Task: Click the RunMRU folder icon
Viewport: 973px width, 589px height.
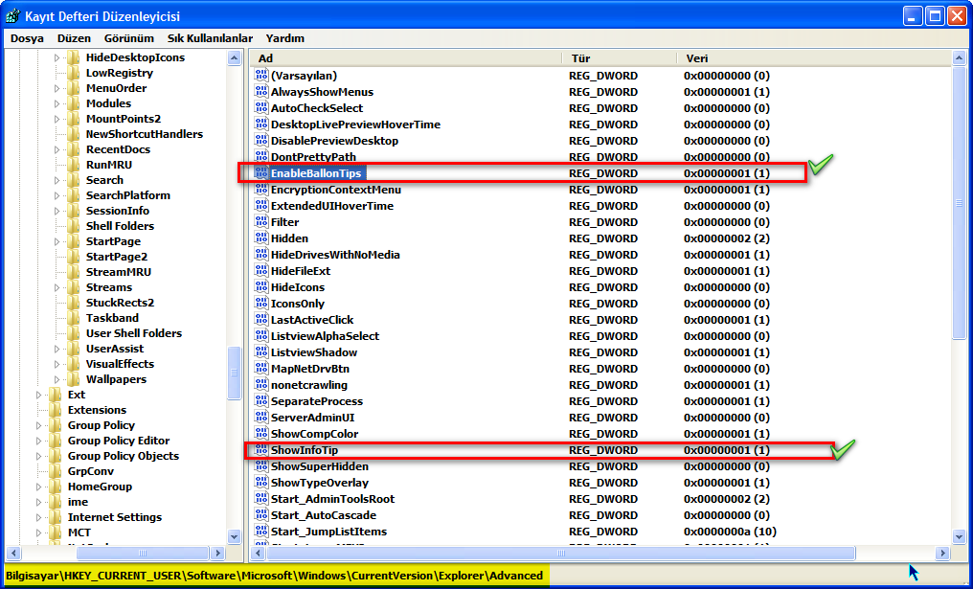Action: [x=74, y=165]
